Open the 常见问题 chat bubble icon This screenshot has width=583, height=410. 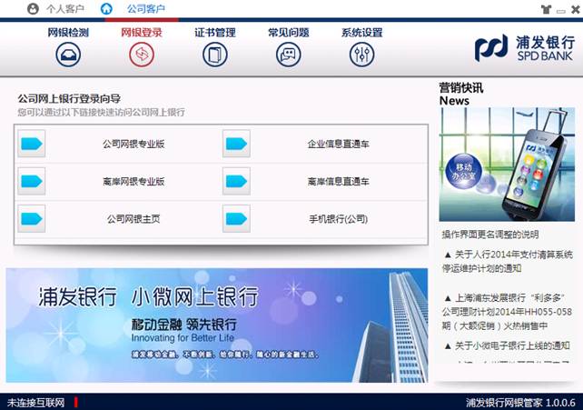pyautogui.click(x=288, y=55)
